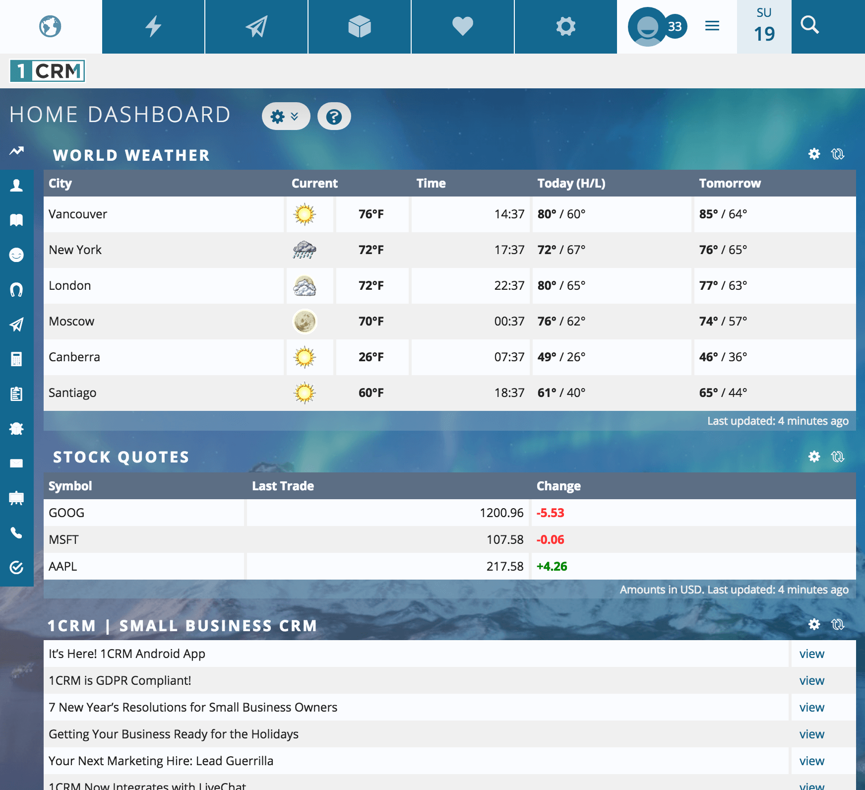Image resolution: width=865 pixels, height=790 pixels.
Task: Open the heart support tab
Action: (x=463, y=26)
